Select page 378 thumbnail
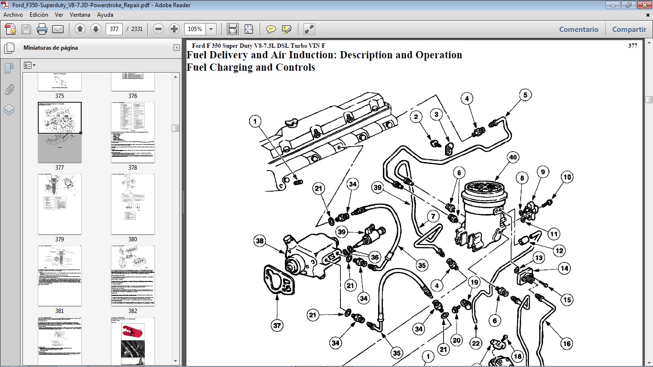Image resolution: width=653 pixels, height=367 pixels. tap(133, 132)
